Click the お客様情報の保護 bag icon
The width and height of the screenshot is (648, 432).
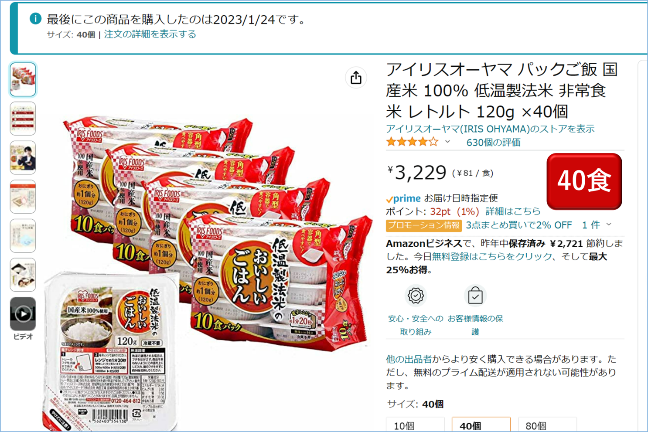[475, 296]
